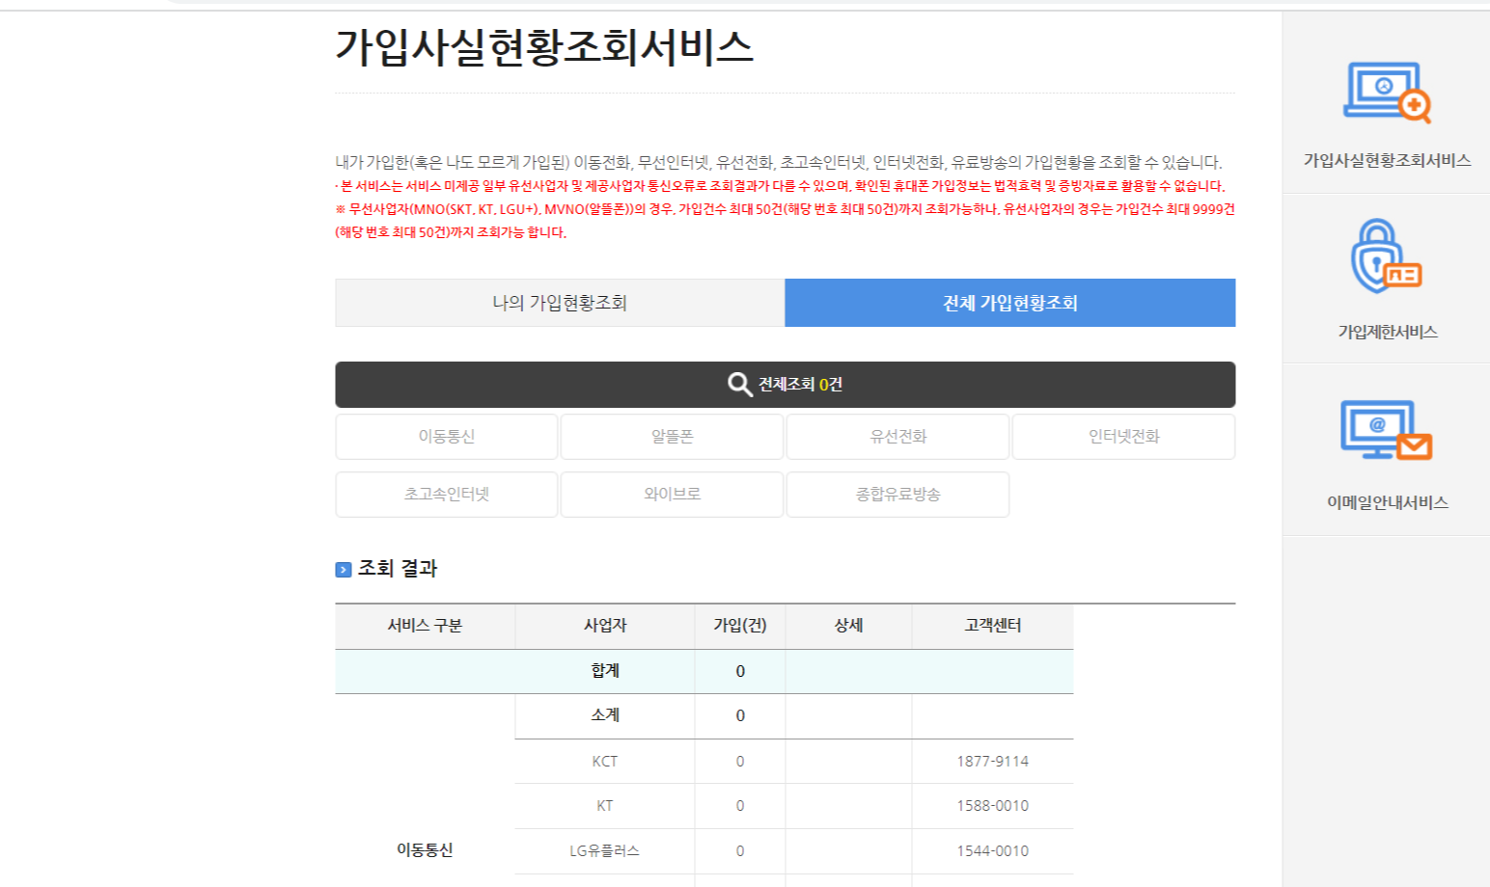The height and width of the screenshot is (887, 1490).
Task: Select the LG유플러스 provider cell
Action: pos(605,851)
